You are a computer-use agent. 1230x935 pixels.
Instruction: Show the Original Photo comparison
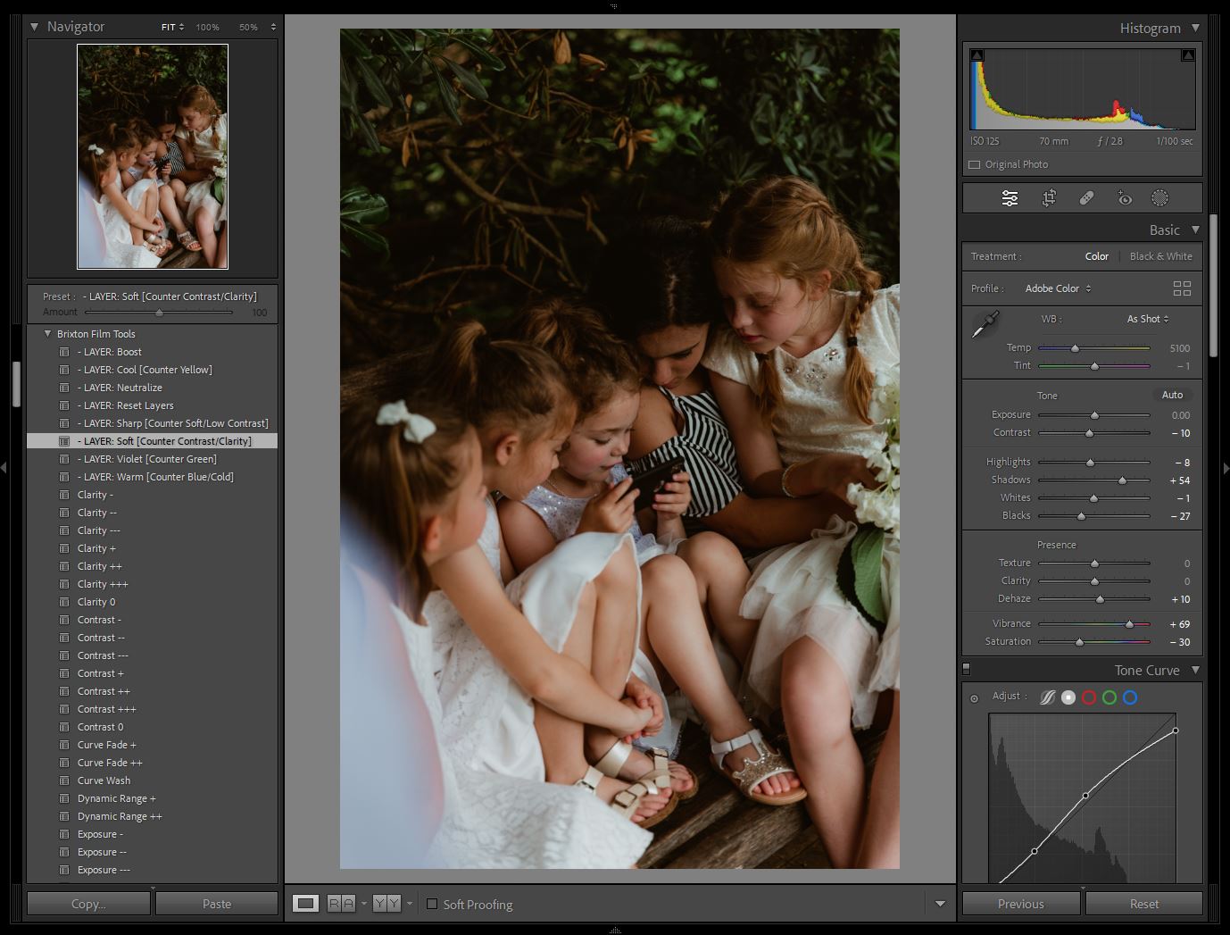click(974, 164)
